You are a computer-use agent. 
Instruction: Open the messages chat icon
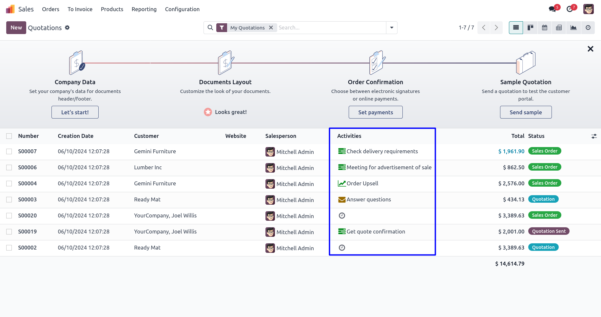553,9
